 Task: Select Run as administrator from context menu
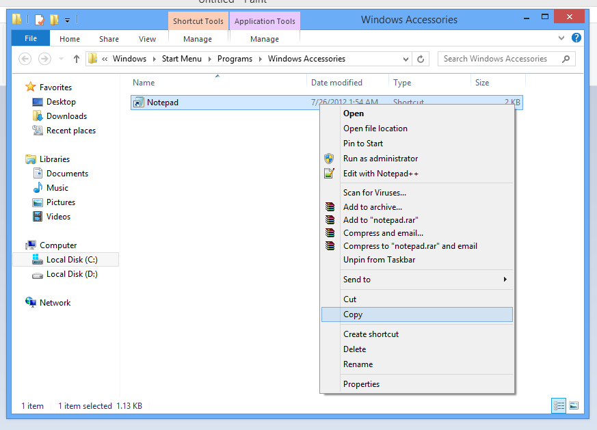coord(380,159)
